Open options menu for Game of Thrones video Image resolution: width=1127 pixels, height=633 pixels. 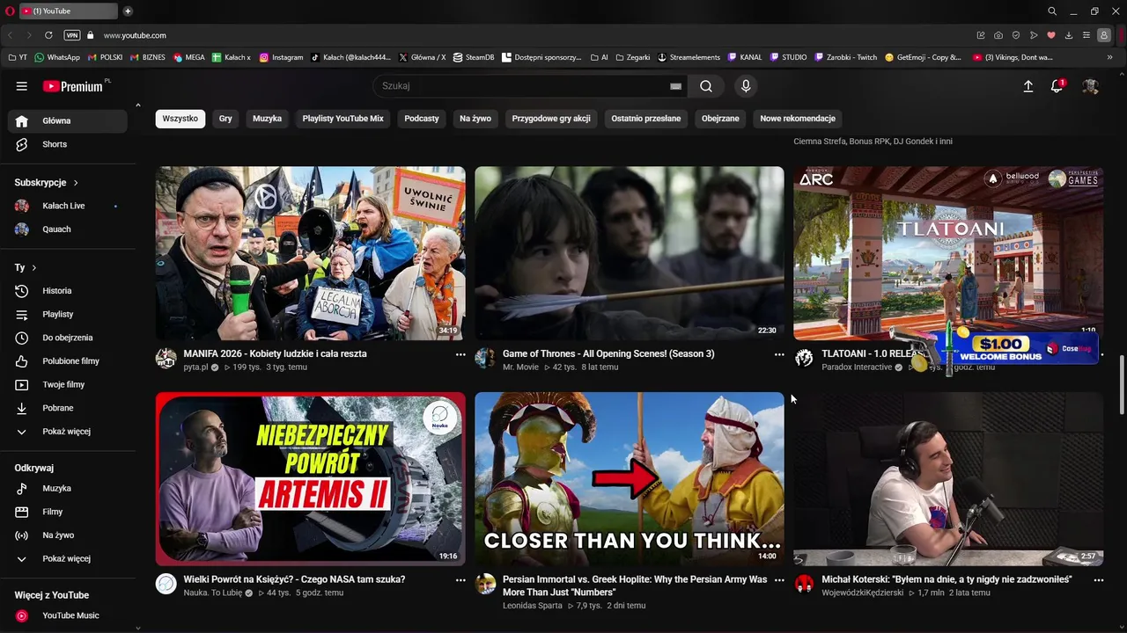coord(779,354)
